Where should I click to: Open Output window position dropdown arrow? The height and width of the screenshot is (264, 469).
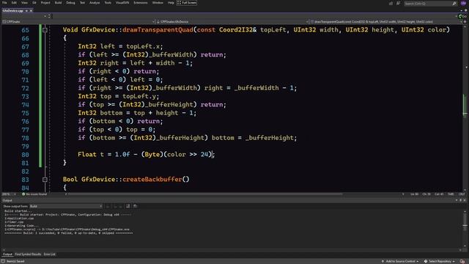coord(457,200)
